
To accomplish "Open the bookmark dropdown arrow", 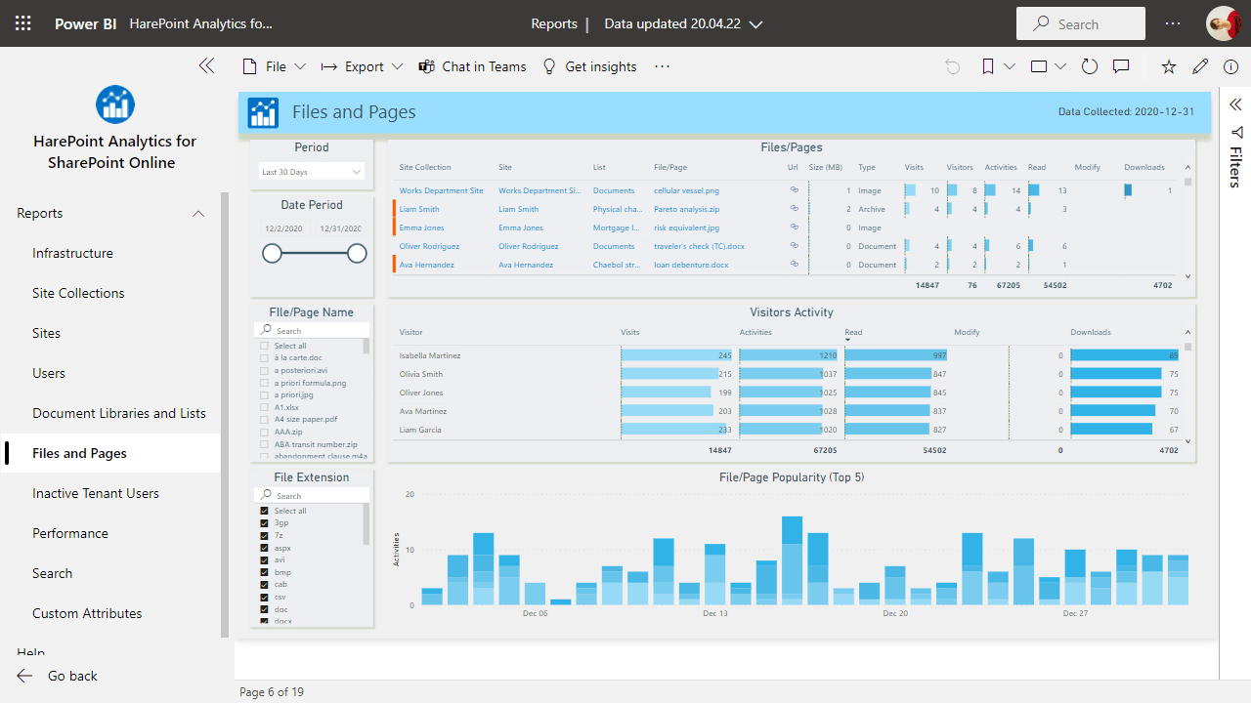I will [1010, 66].
